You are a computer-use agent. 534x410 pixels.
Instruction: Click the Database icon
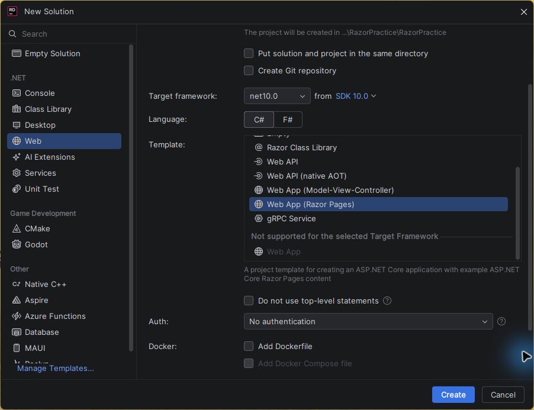coord(17,332)
